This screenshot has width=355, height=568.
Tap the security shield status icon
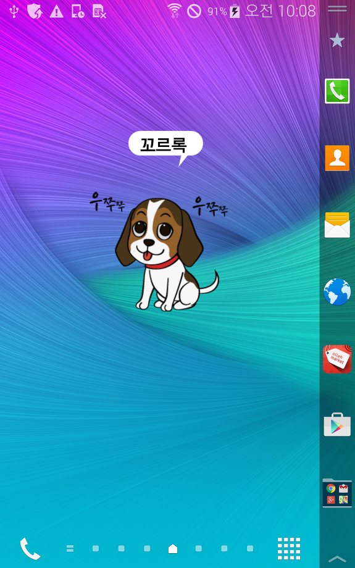35,11
